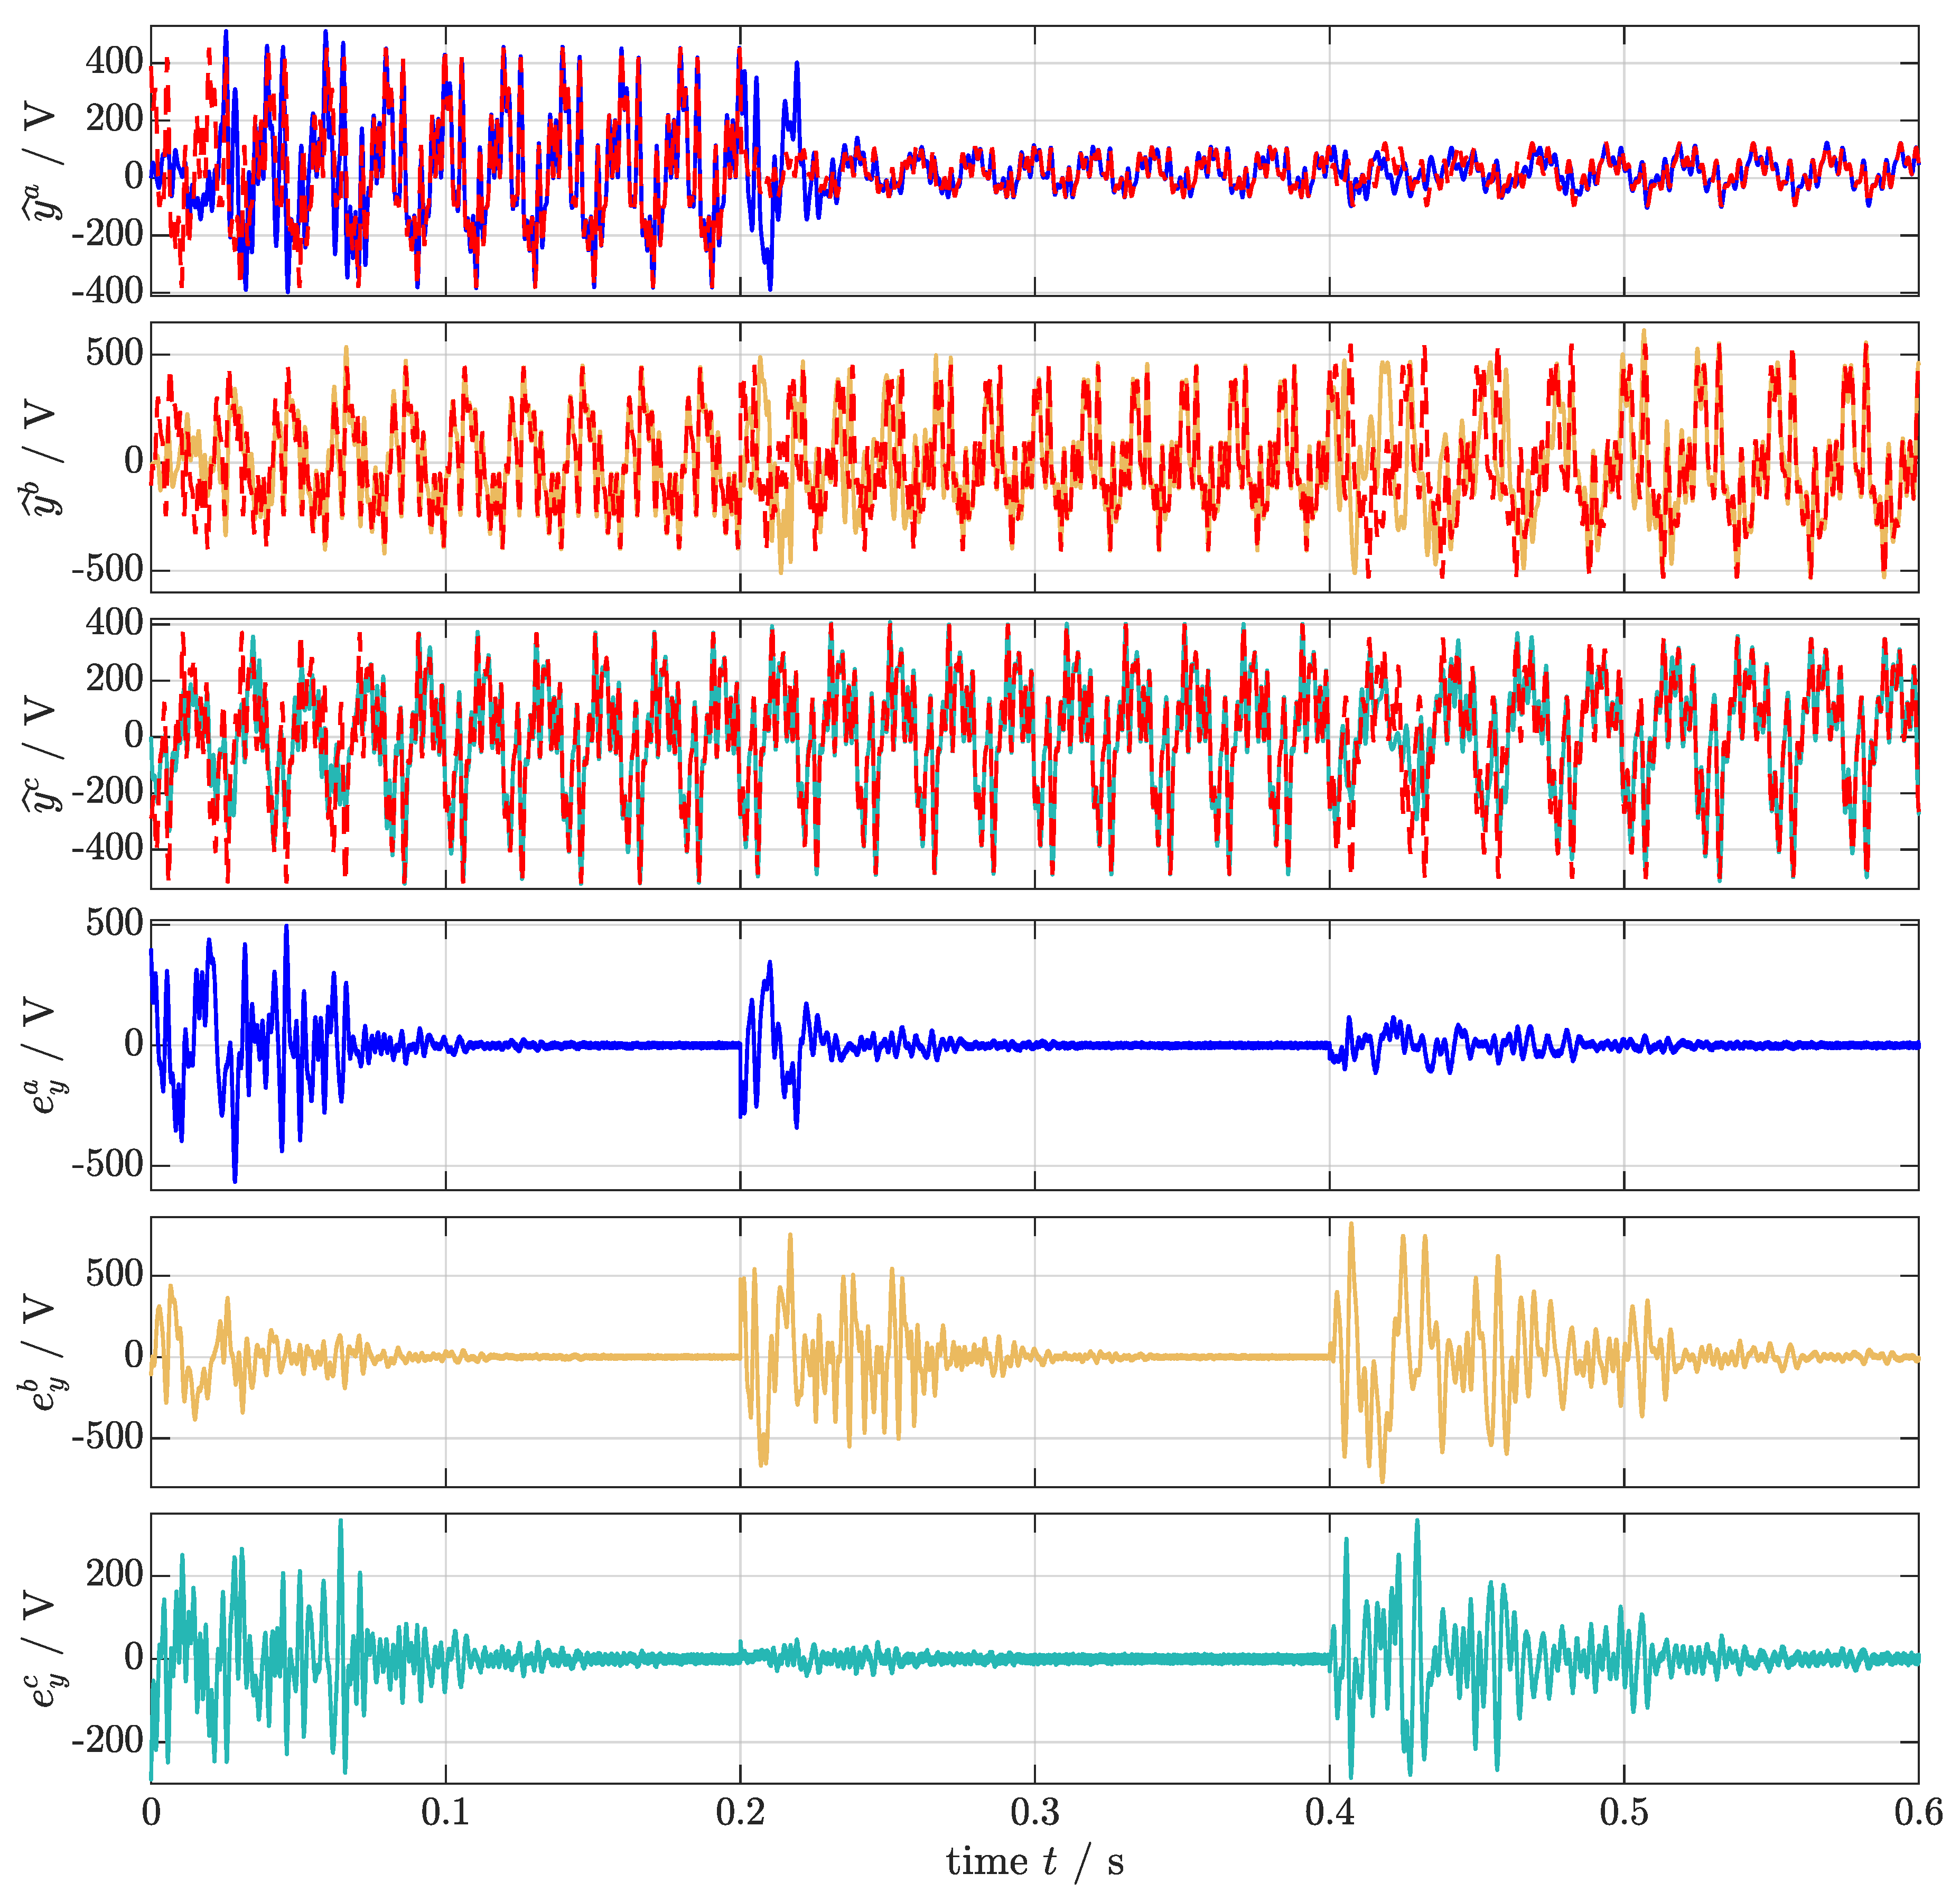Click the y-hat b / V axis label
Image resolution: width=1960 pixels, height=1901 pixels.
click(x=42, y=457)
